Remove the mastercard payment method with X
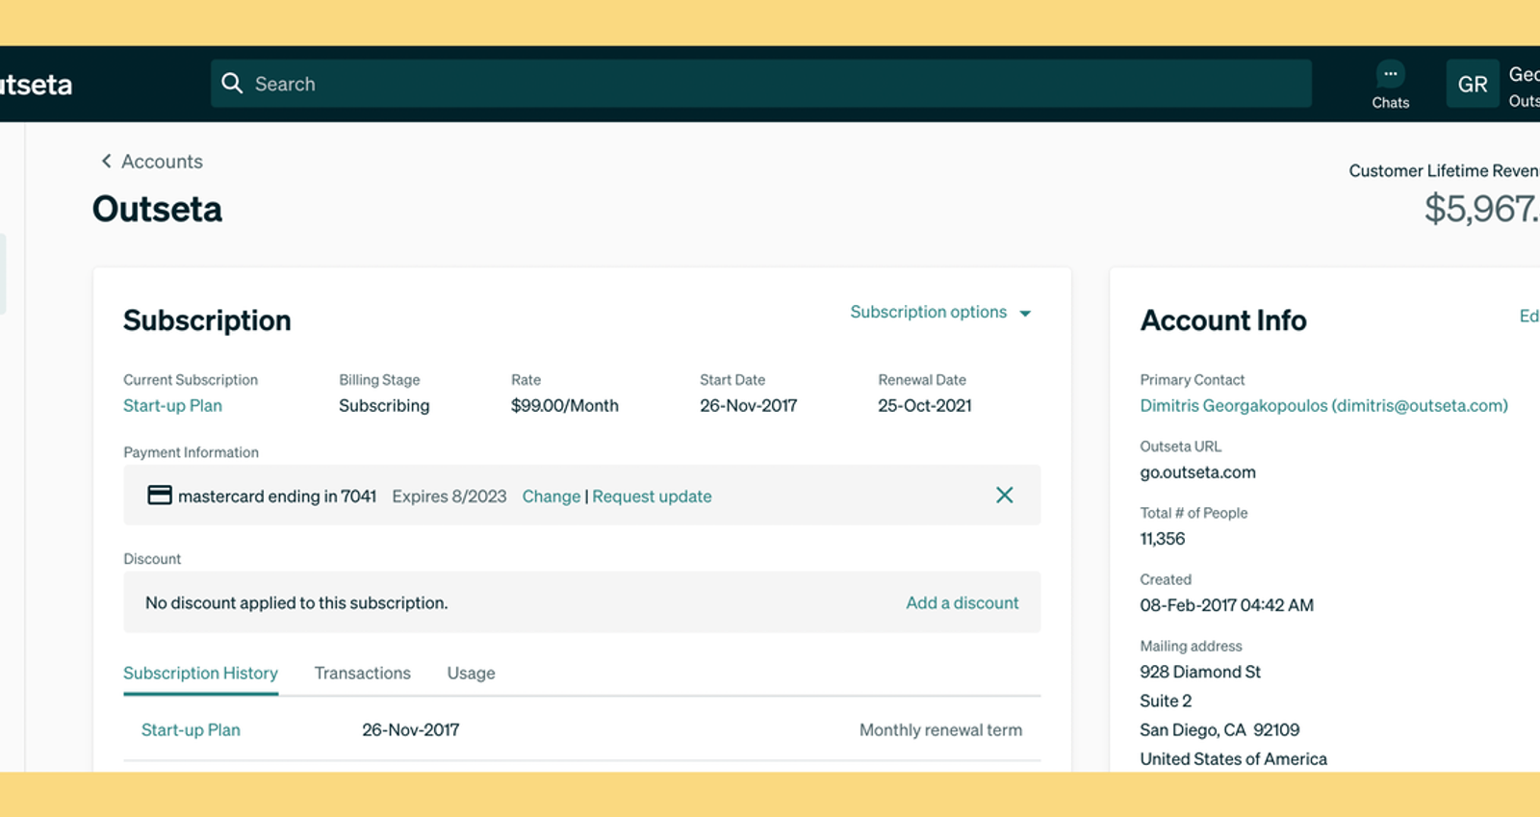 click(1004, 495)
